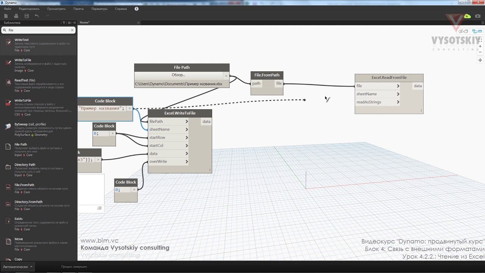Click the file input port of Excel.ReadFromFile
This screenshot has height=273, width=485.
[377, 86]
